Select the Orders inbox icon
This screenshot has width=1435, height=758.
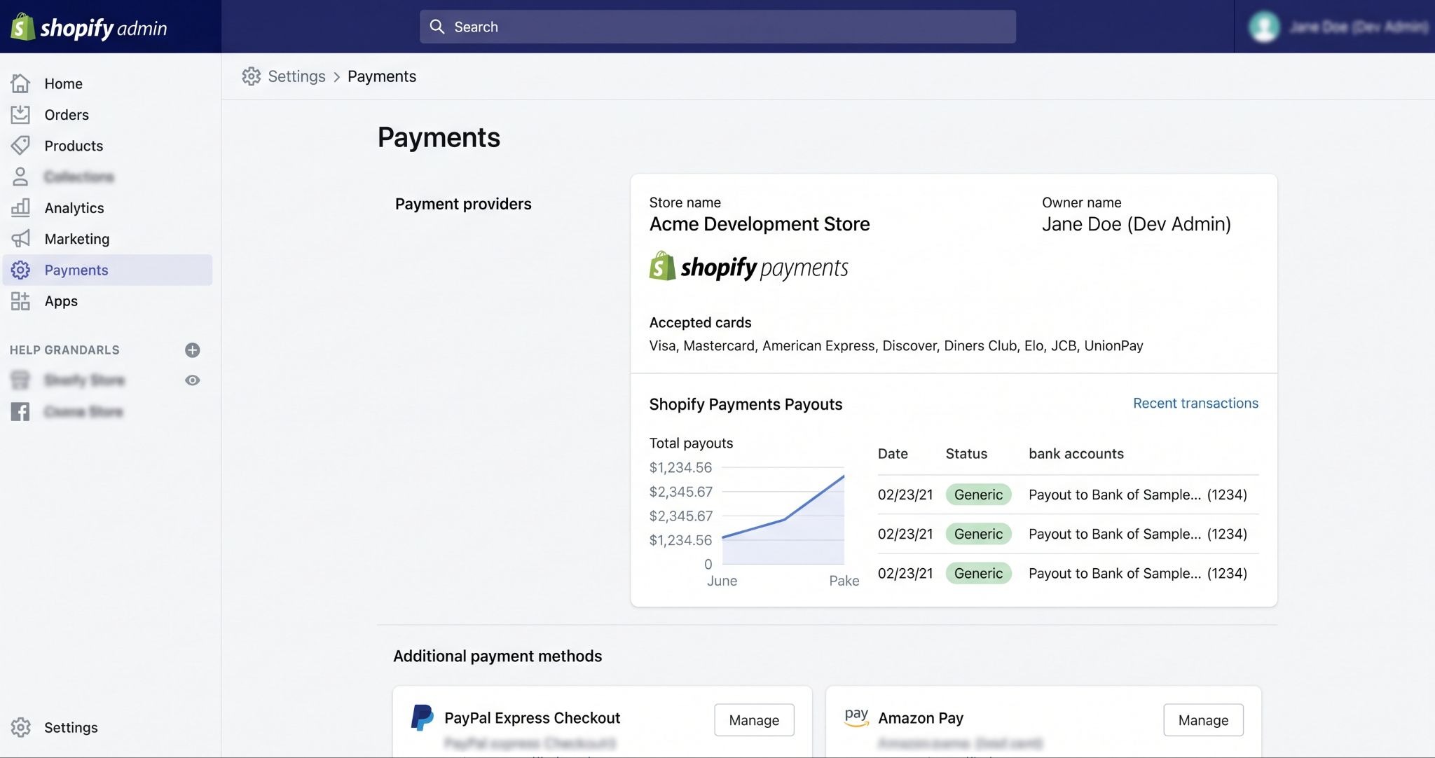(x=20, y=114)
